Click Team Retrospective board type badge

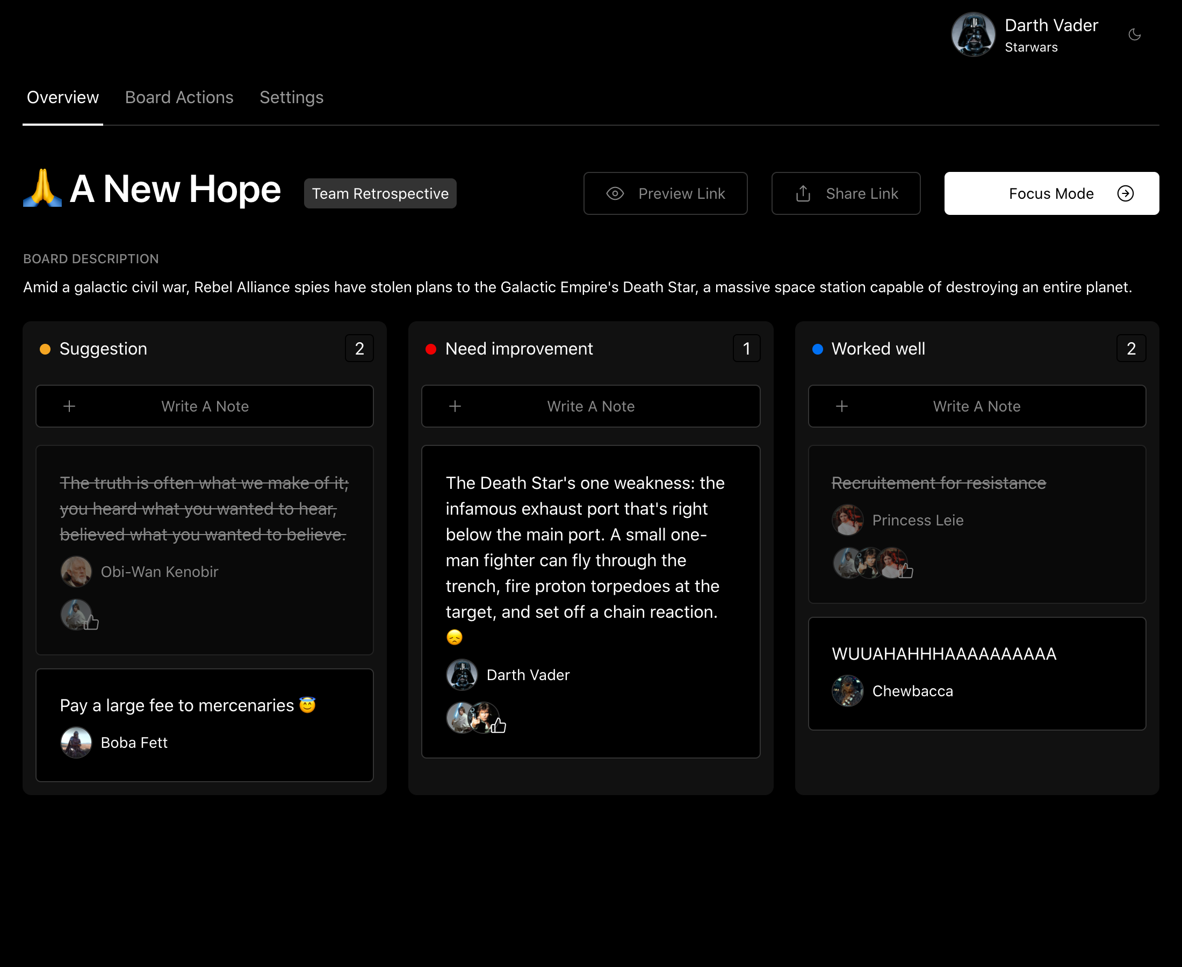[380, 193]
